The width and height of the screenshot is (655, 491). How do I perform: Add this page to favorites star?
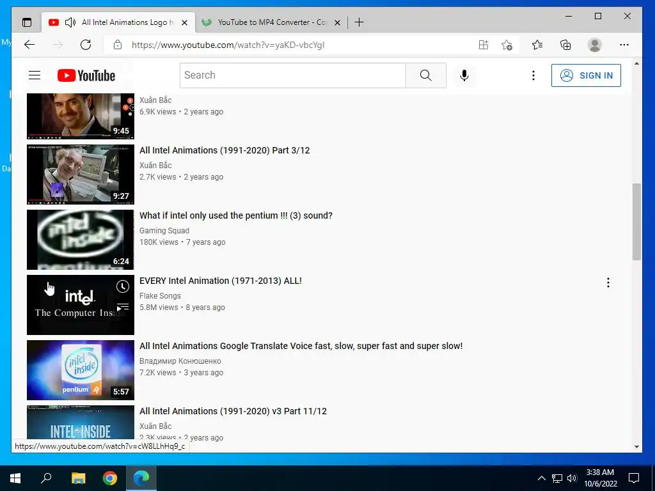(x=507, y=45)
